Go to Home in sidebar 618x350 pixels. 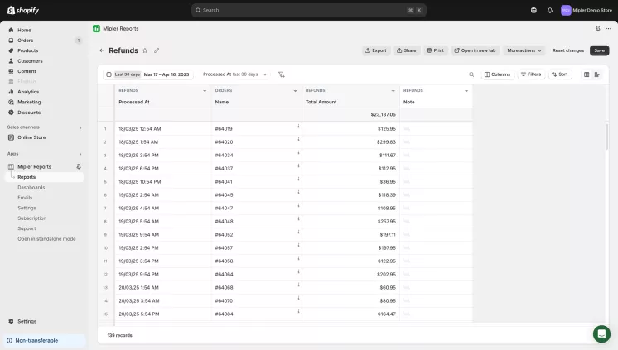24,30
